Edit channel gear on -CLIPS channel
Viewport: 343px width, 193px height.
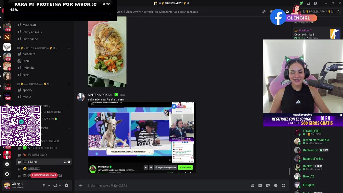(69, 162)
